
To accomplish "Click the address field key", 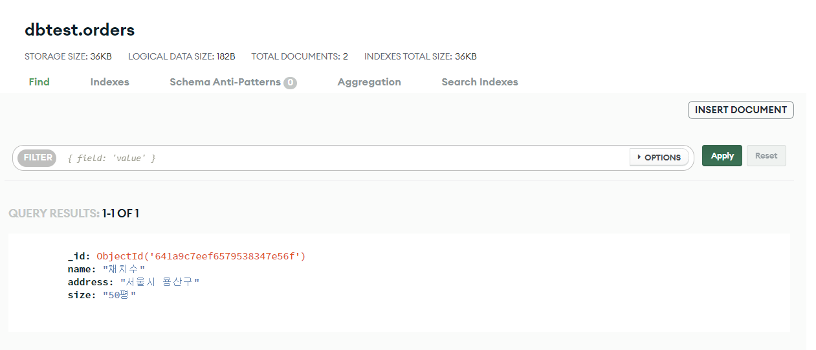I will click(x=91, y=282).
